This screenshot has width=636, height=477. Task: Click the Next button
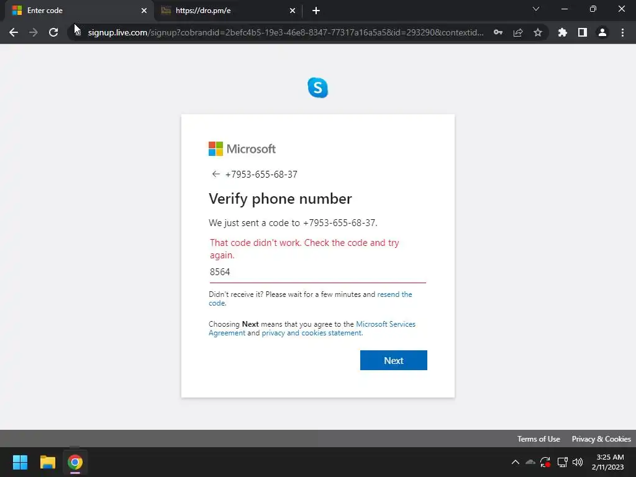pos(393,360)
